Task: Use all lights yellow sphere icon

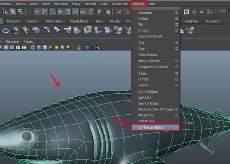Action: coord(57,47)
